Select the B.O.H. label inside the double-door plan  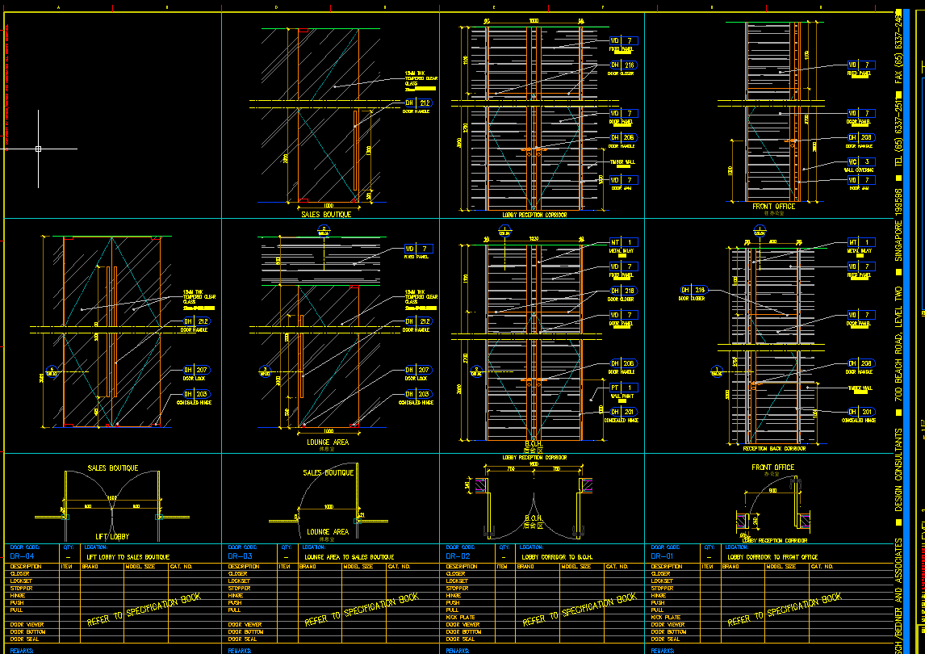534,518
